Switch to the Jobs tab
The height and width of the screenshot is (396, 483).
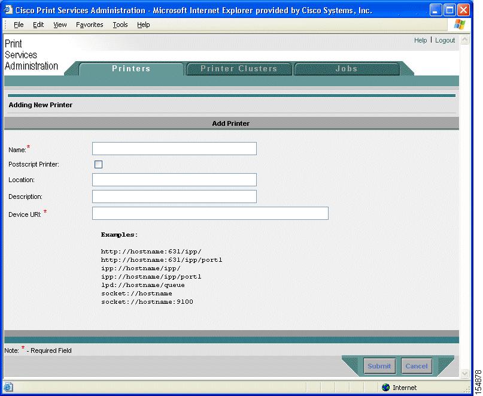(347, 68)
